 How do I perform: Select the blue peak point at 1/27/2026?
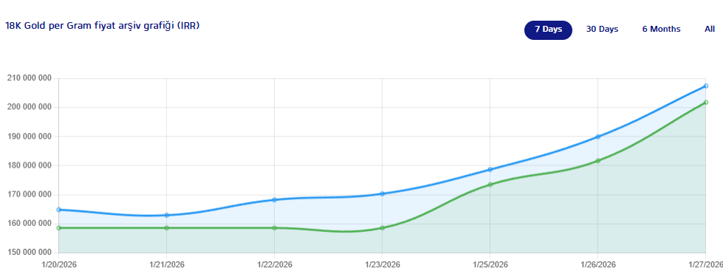(706, 86)
